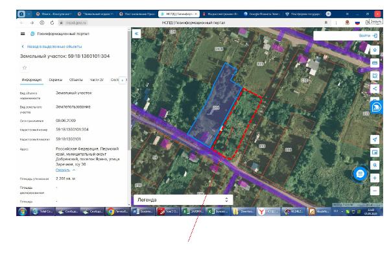The width and height of the screenshot is (389, 275).
Task: Click the Геоинформационный портал logo title
Action: [60, 34]
